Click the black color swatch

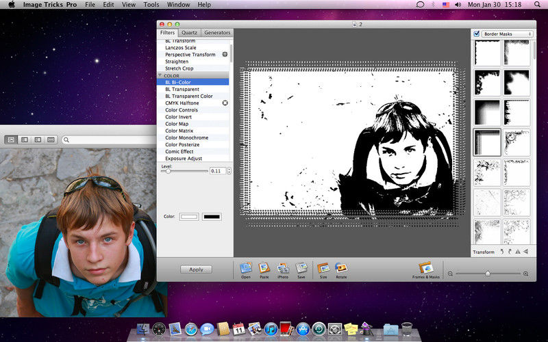click(x=212, y=217)
